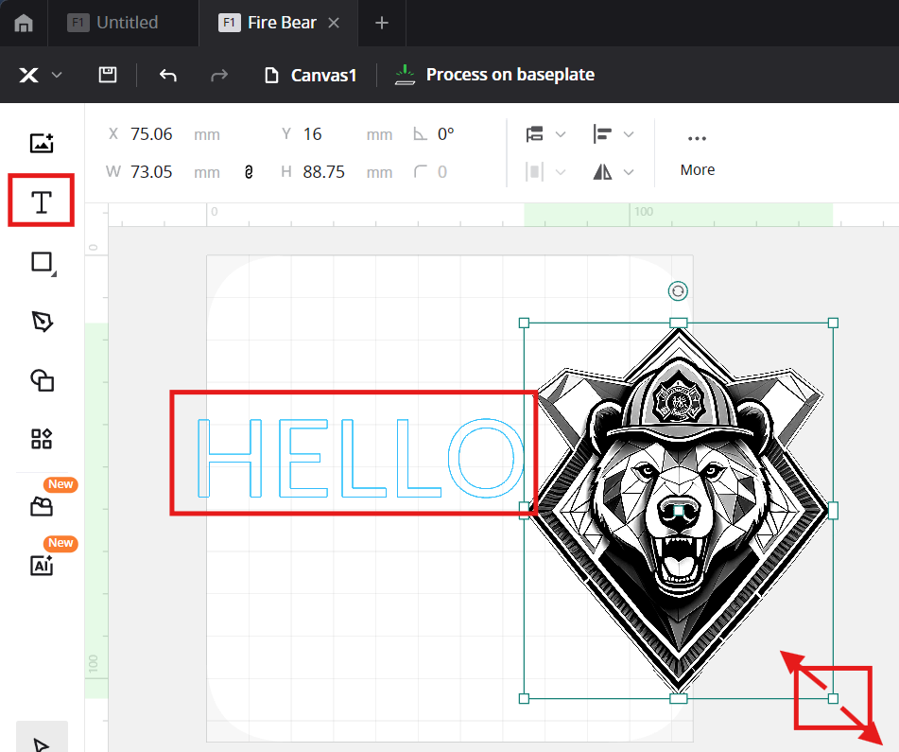Click the bottom-center selection handle

[x=678, y=699]
